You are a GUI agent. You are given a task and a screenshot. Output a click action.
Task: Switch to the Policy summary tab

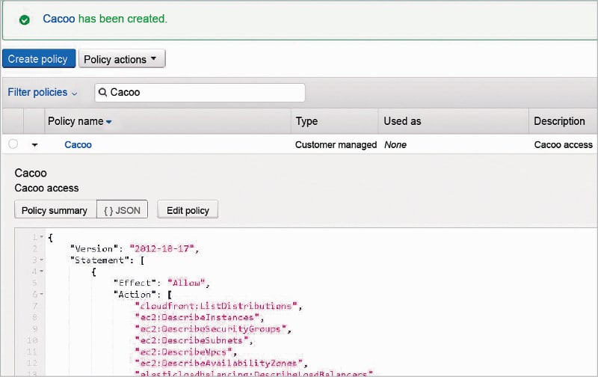point(55,210)
